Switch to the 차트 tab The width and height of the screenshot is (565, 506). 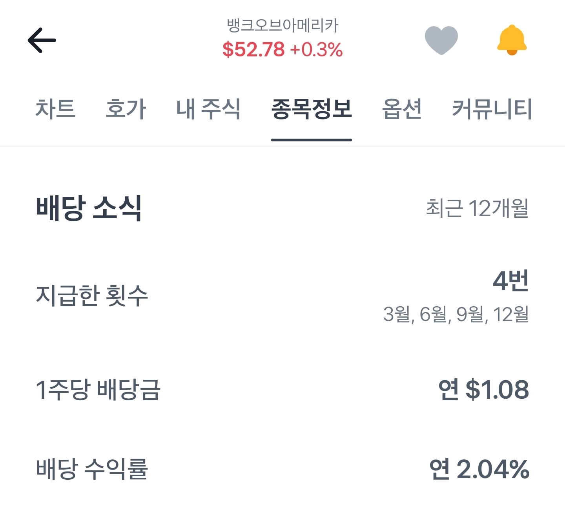tap(55, 108)
